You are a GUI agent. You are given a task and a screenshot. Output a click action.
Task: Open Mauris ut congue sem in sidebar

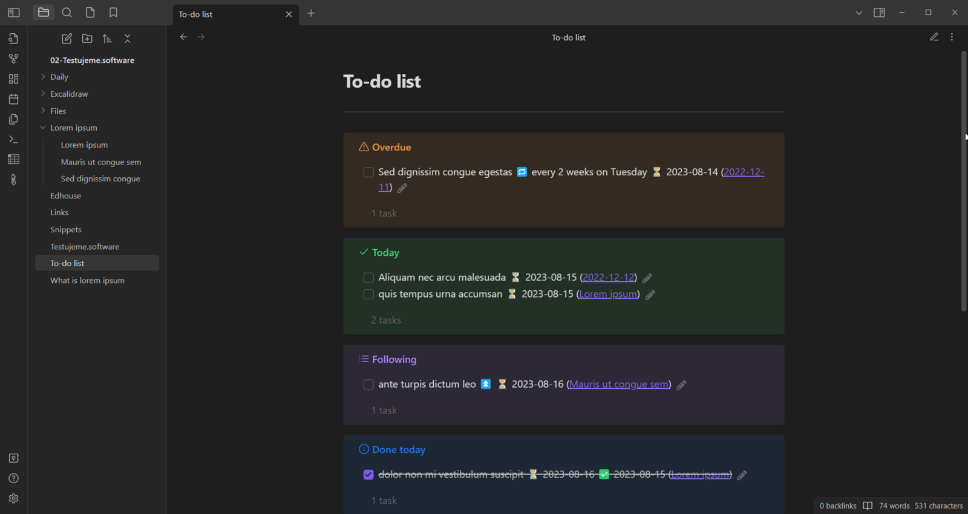pos(101,162)
